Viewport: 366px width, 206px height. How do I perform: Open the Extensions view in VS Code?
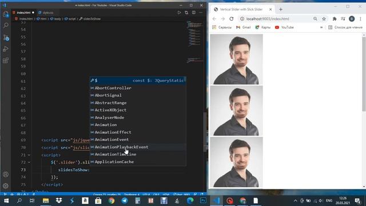click(6, 61)
